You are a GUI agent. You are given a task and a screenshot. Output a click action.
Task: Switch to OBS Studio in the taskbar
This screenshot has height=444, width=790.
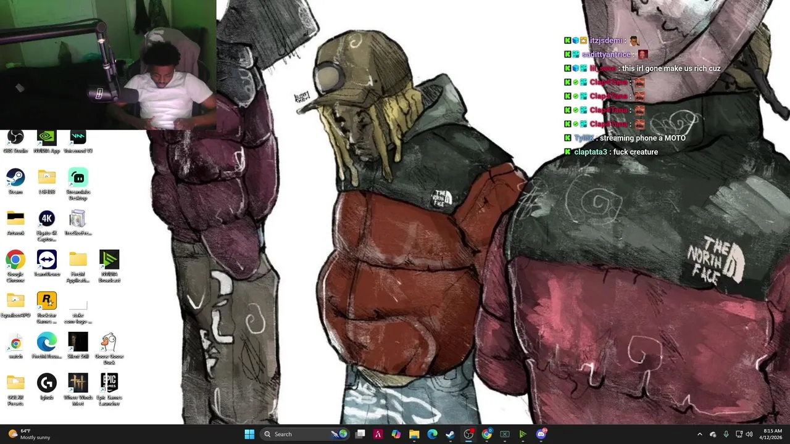click(x=468, y=434)
